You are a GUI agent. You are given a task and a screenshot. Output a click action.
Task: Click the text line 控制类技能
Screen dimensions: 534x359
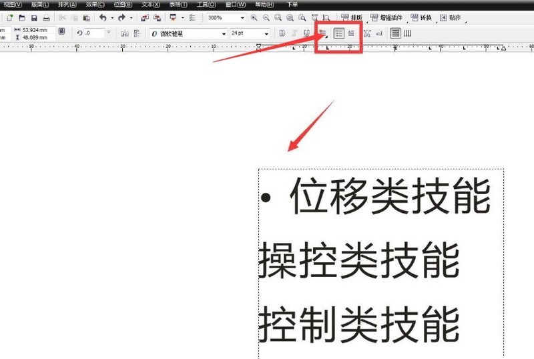point(359,324)
